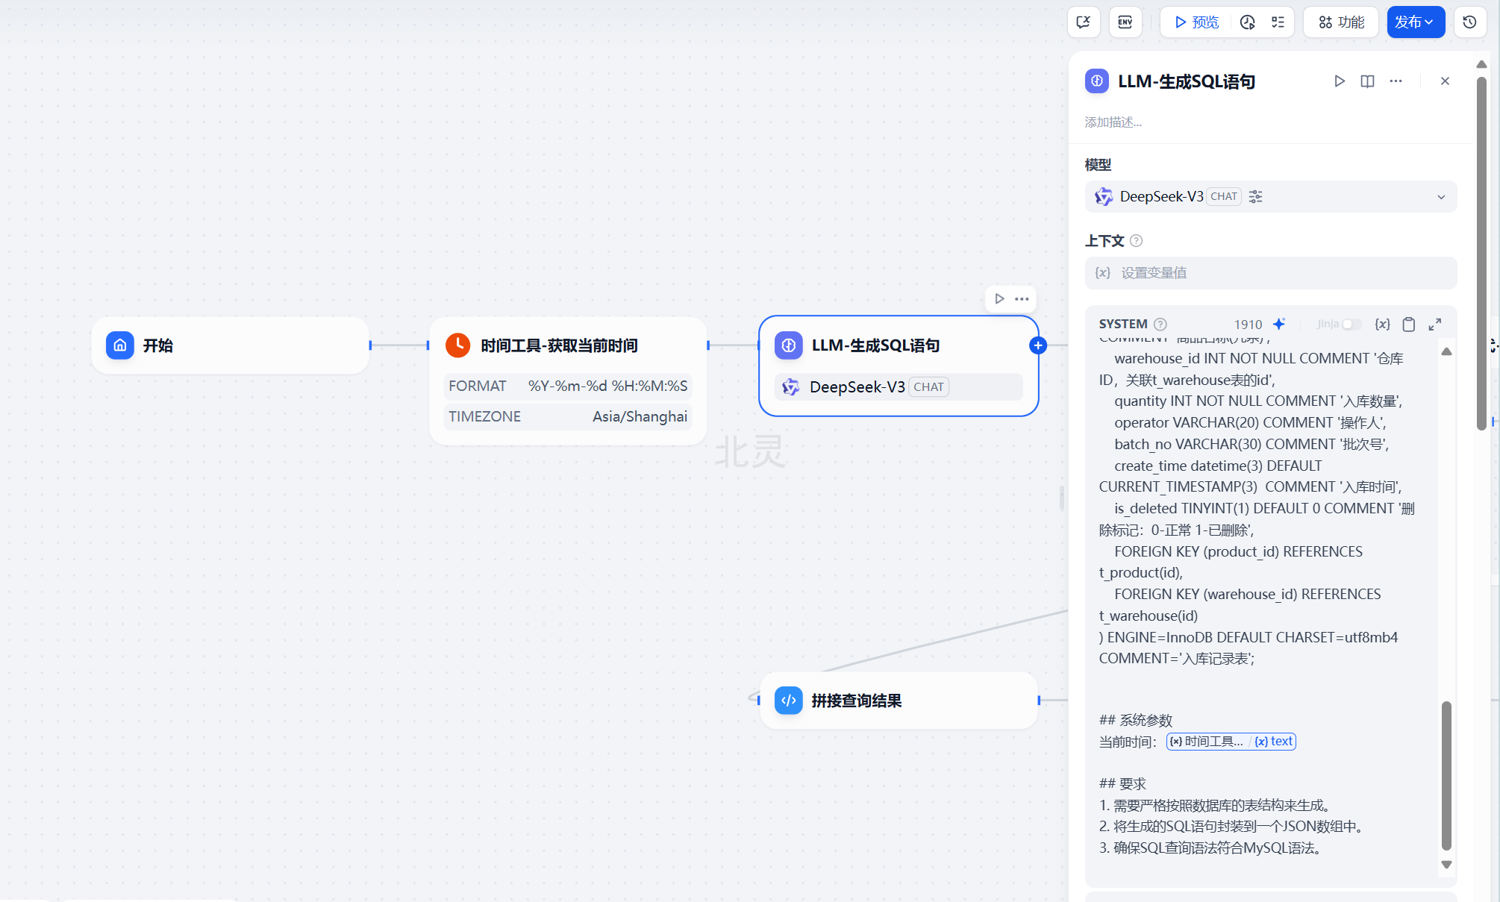The image size is (1500, 902).
Task: Click the 功能 features button
Action: tap(1341, 22)
